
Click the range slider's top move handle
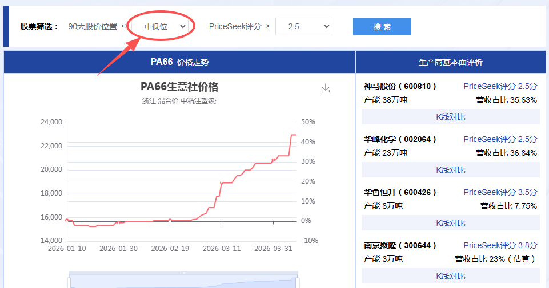click(183, 273)
